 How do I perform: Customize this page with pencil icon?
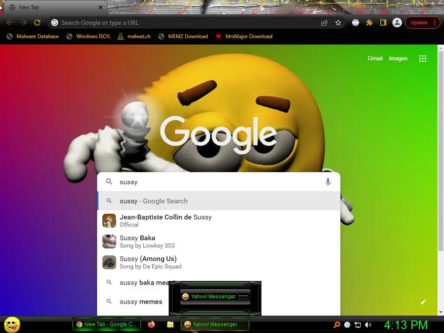[x=423, y=302]
